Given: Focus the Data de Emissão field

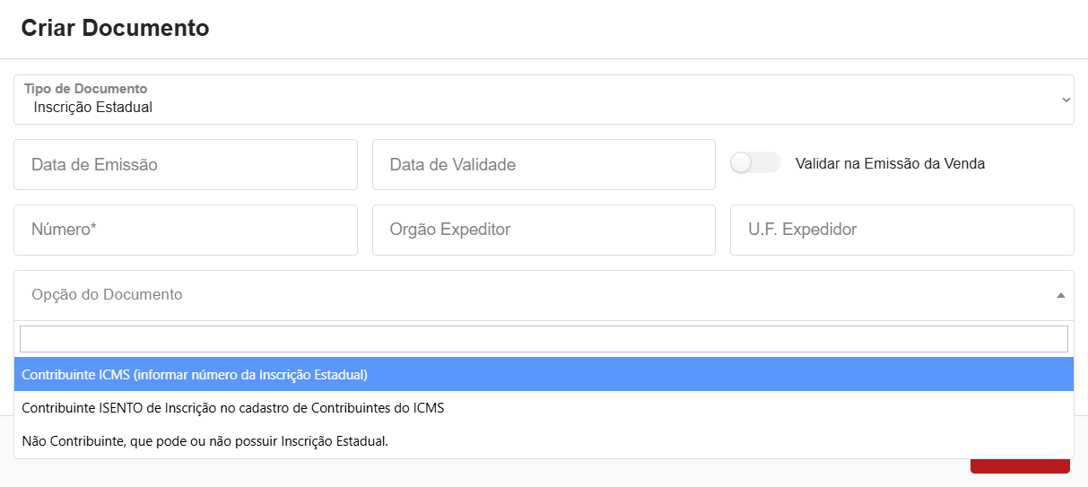Looking at the screenshot, I should click(186, 165).
